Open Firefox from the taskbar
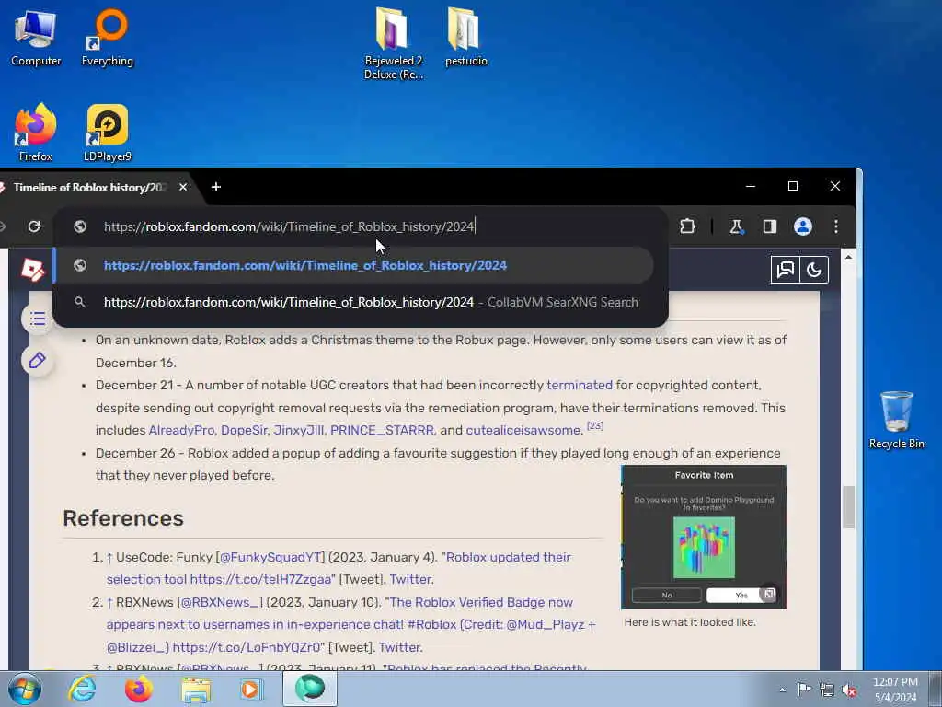This screenshot has width=942, height=707. click(x=138, y=689)
